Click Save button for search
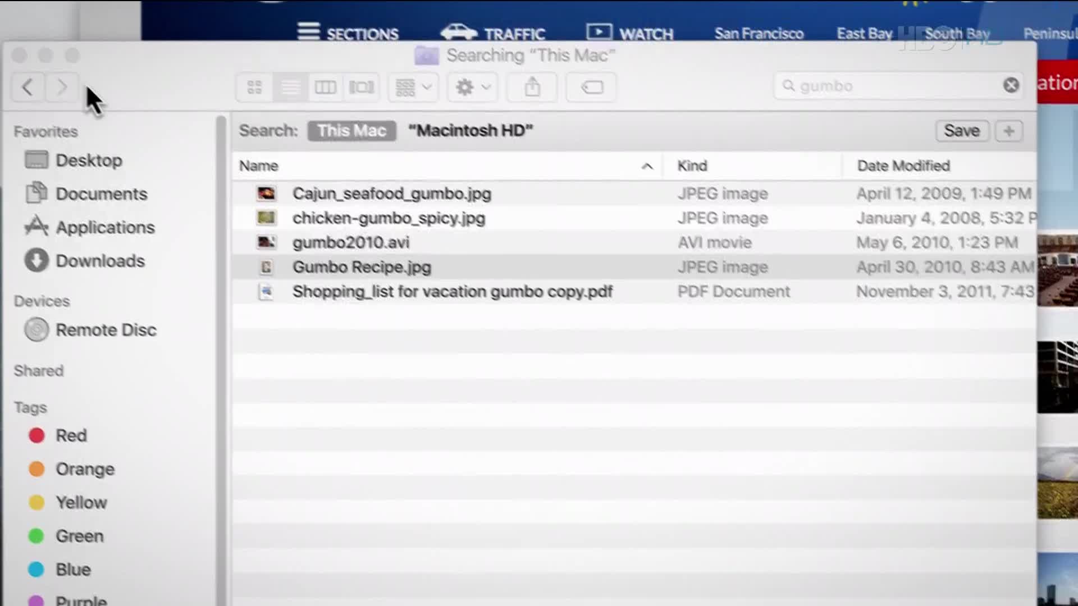 (x=961, y=131)
